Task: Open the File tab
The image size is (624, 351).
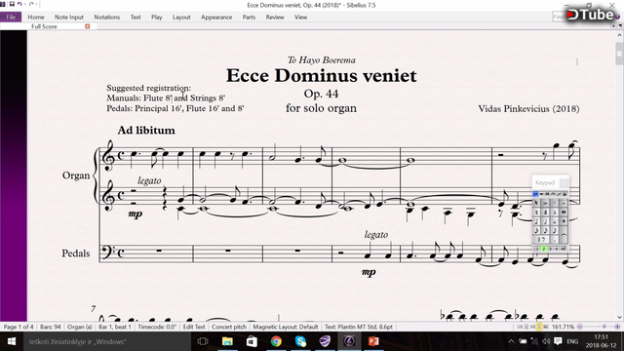Action: click(11, 18)
